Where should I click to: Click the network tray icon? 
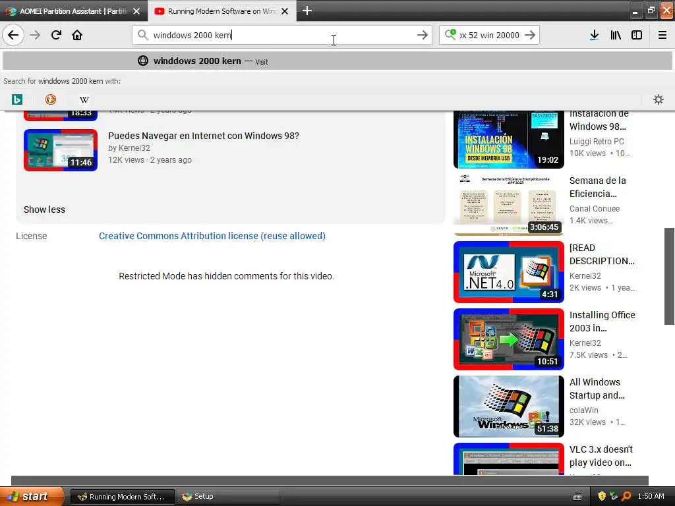(x=614, y=496)
